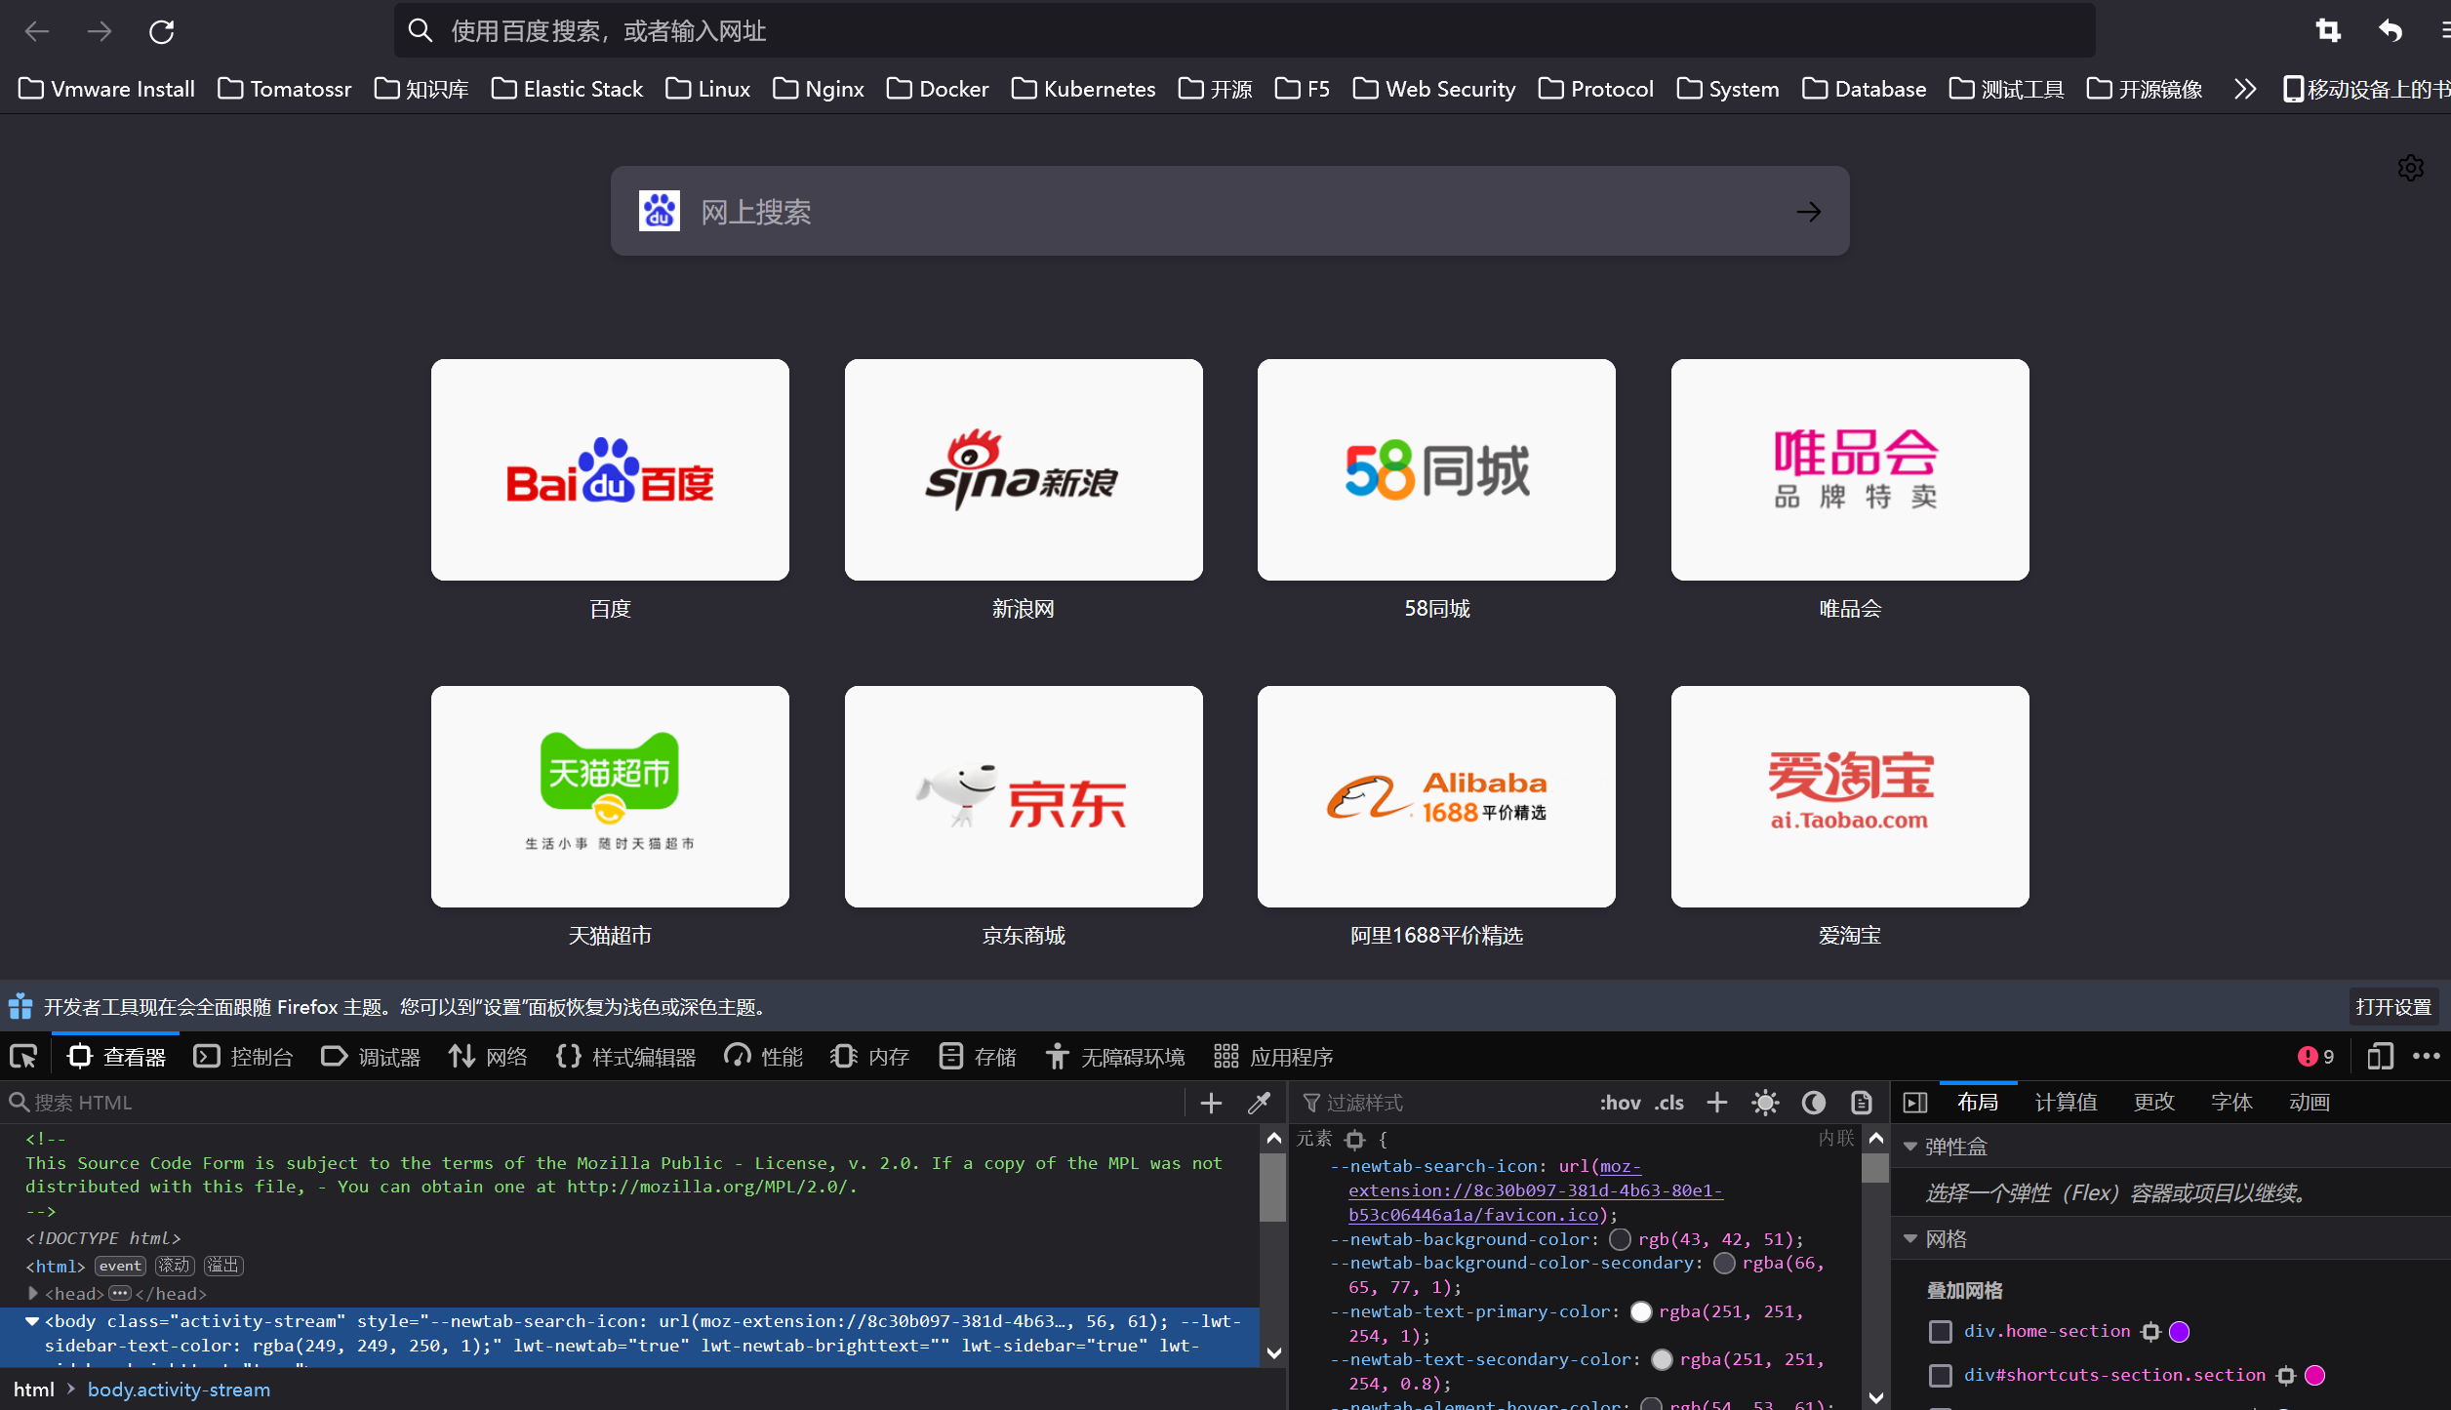Enable div.home-section grid overlay checkbox
This screenshot has height=1410, width=2451.
(x=1941, y=1332)
